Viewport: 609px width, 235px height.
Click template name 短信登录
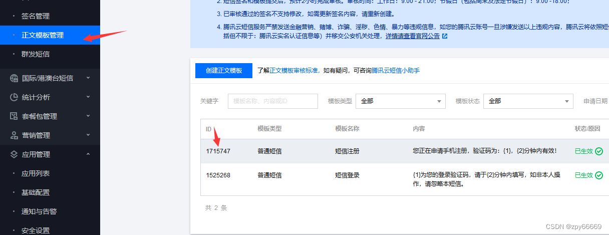coord(347,175)
